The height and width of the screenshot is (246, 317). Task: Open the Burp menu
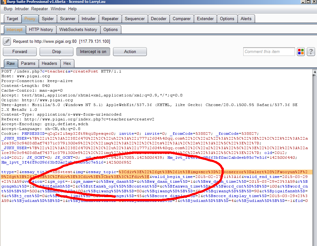[x=8, y=9]
